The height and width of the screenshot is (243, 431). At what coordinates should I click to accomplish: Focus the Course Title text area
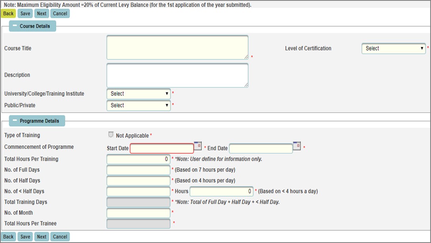pos(177,47)
